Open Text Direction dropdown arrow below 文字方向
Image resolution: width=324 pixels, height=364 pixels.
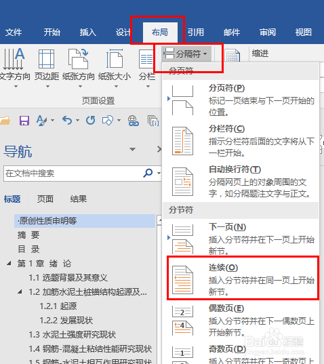pyautogui.click(x=16, y=86)
